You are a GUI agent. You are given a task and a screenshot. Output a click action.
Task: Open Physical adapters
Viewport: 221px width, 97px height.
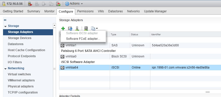[x=21, y=86]
